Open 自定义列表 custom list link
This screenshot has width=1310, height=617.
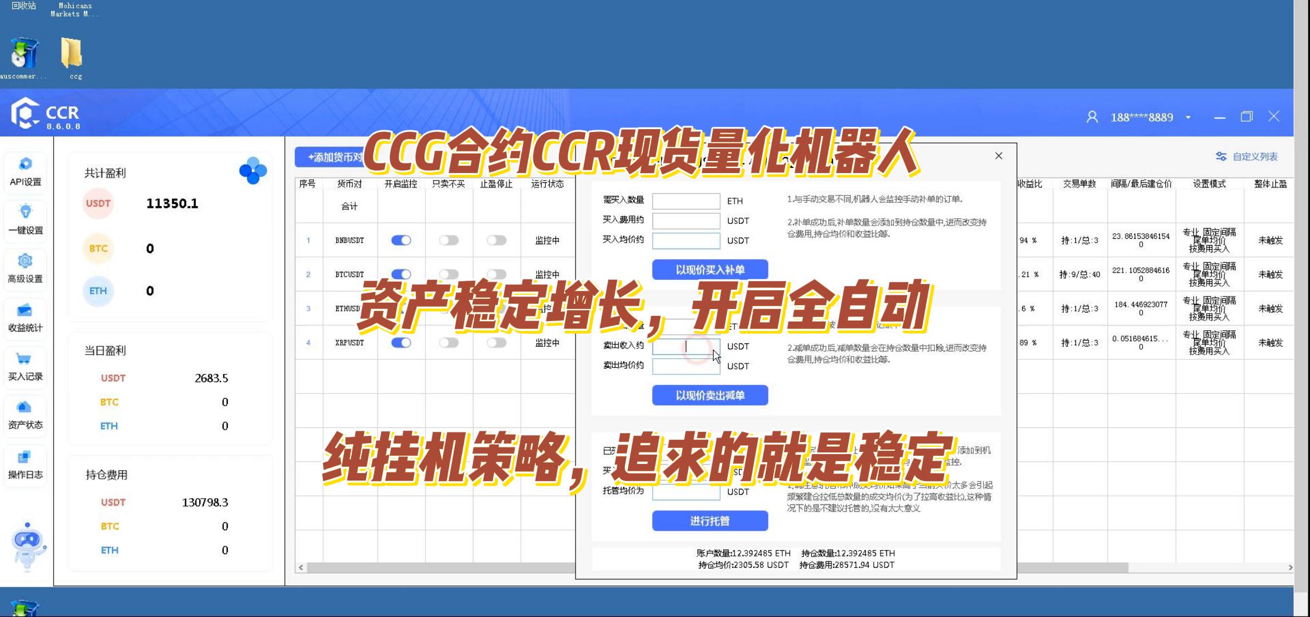pos(1255,157)
